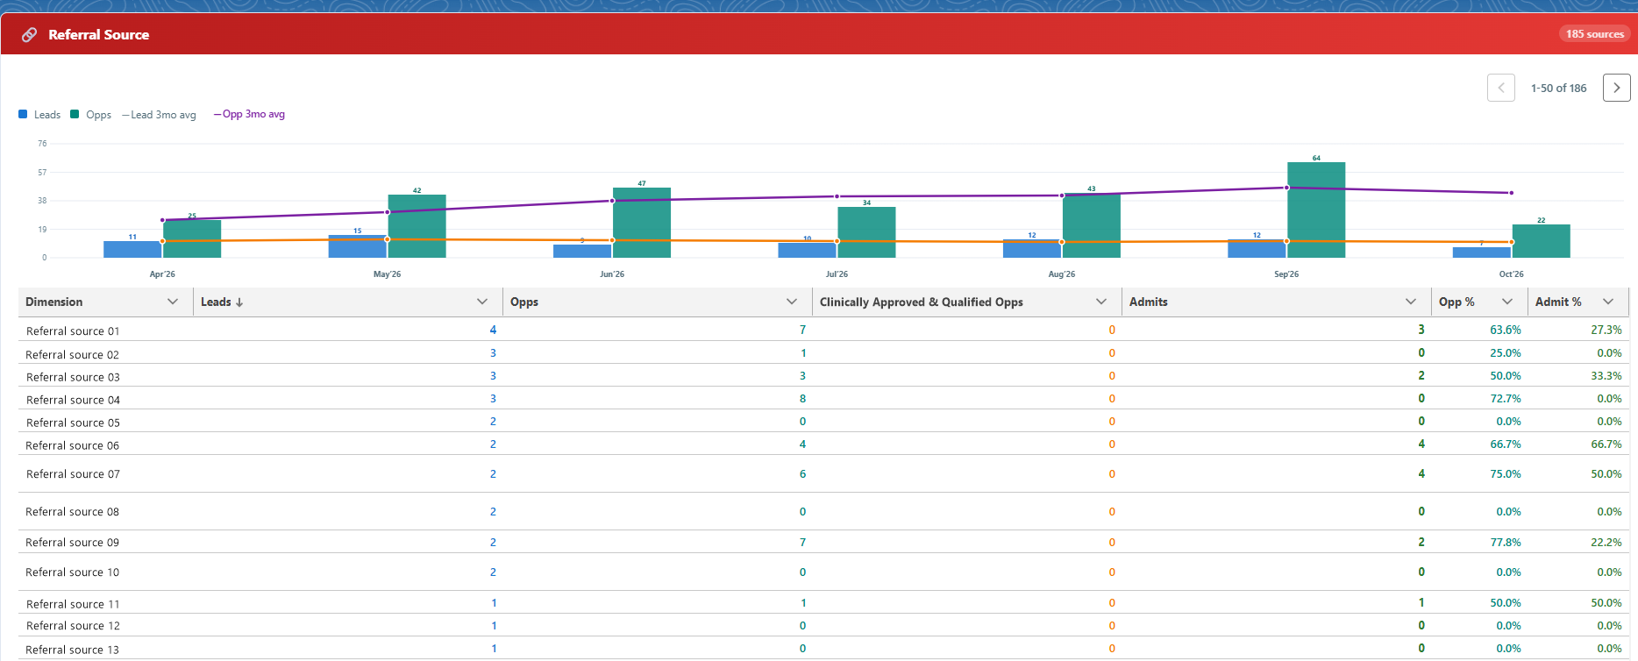Click the Opps column header label
This screenshot has height=661, width=1638.
[x=524, y=302]
